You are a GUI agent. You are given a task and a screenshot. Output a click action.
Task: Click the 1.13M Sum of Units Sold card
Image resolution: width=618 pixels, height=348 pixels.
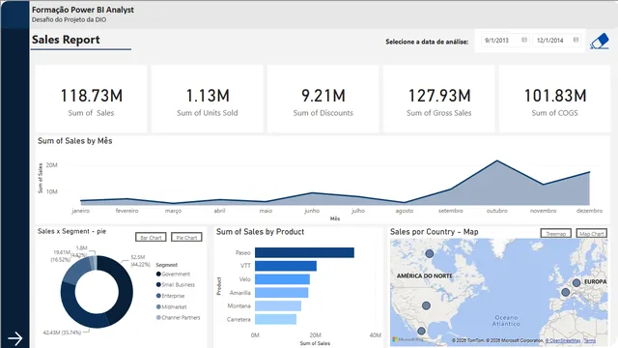[x=207, y=99]
